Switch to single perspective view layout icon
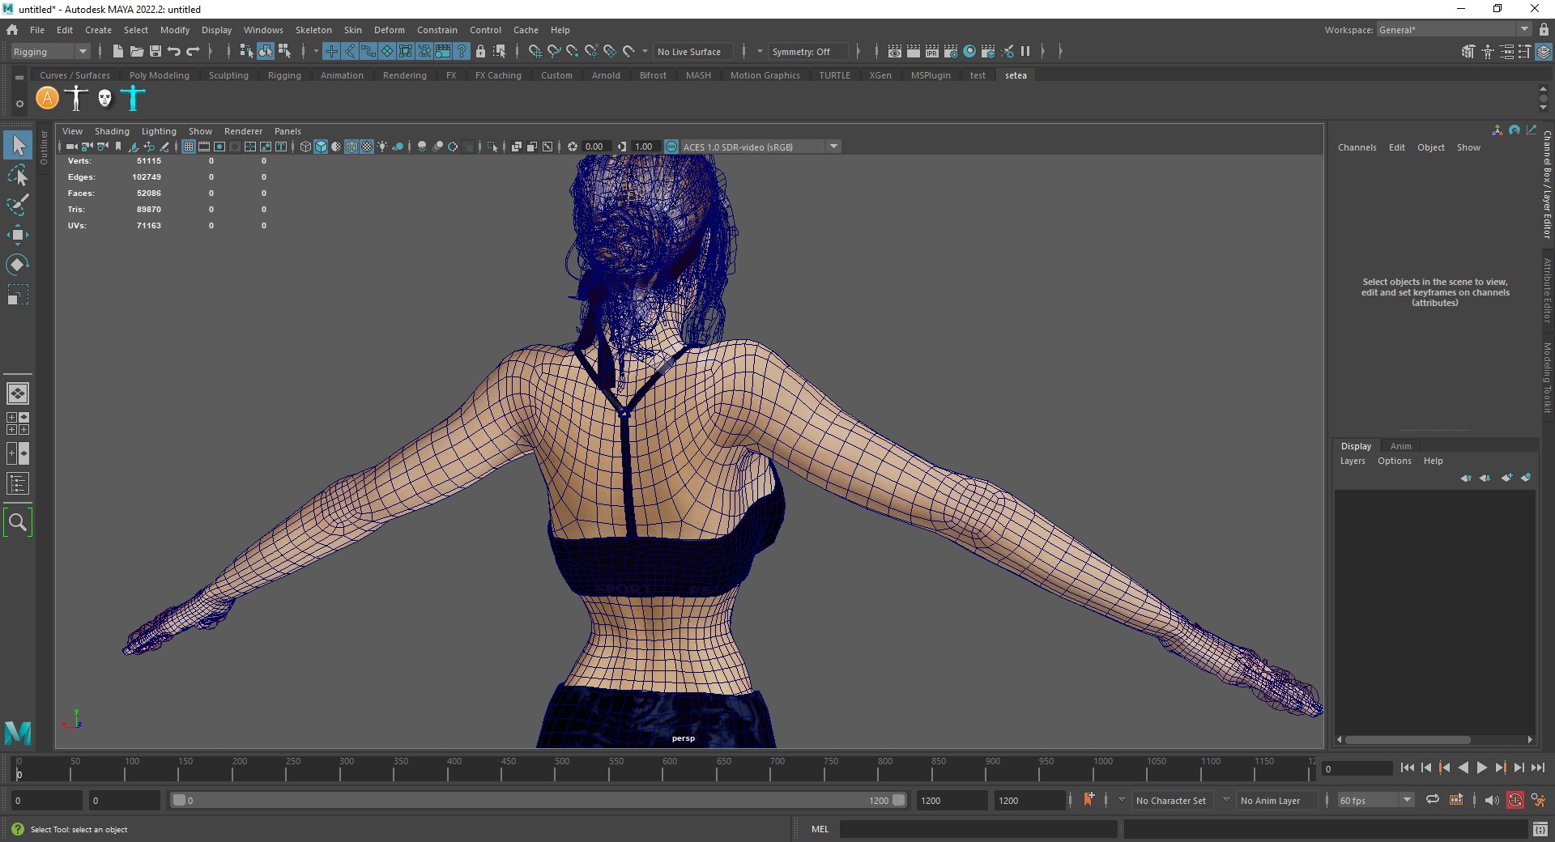This screenshot has height=842, width=1555. (x=18, y=393)
